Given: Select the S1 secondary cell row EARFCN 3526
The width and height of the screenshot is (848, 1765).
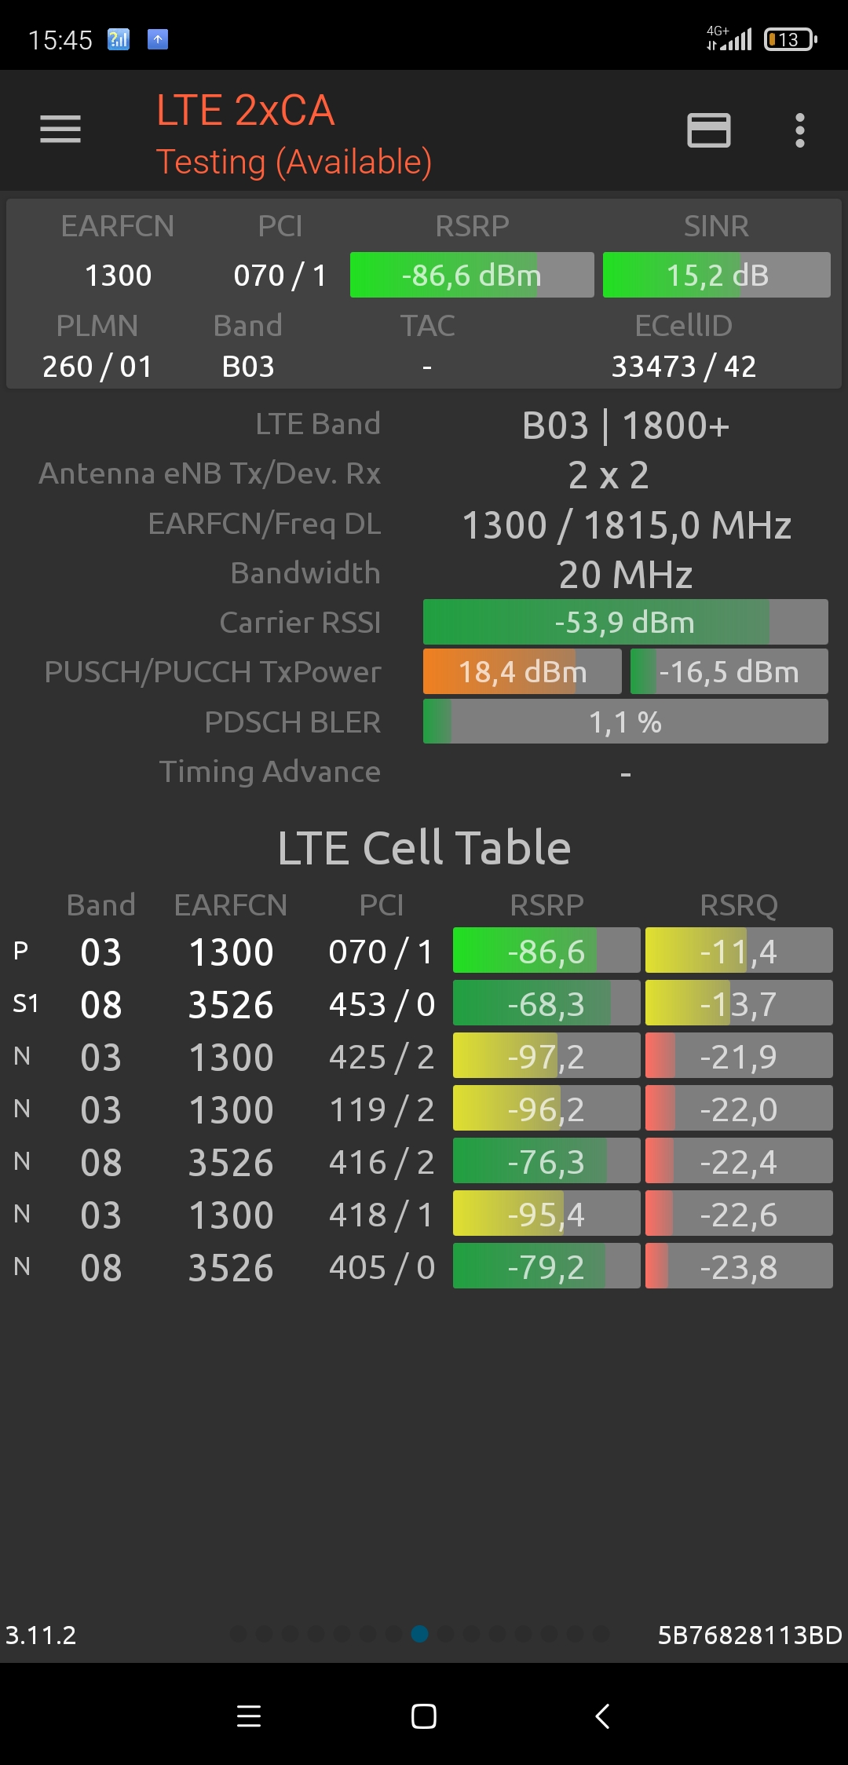Looking at the screenshot, I should 231,1004.
